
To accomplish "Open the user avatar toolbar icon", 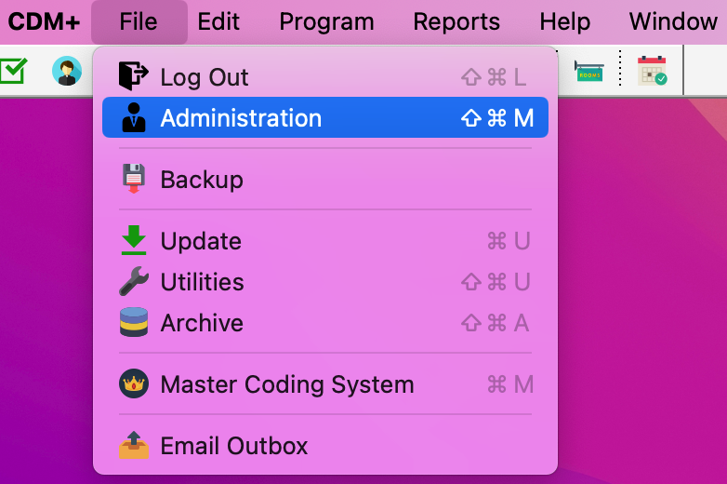I will (67, 71).
